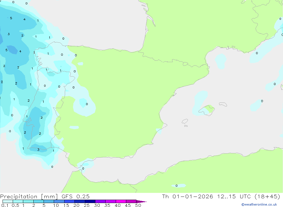Select the 10–15 mm cornflower blue swatch
Viewport: 283px width, 207px height.
coord(59,201)
